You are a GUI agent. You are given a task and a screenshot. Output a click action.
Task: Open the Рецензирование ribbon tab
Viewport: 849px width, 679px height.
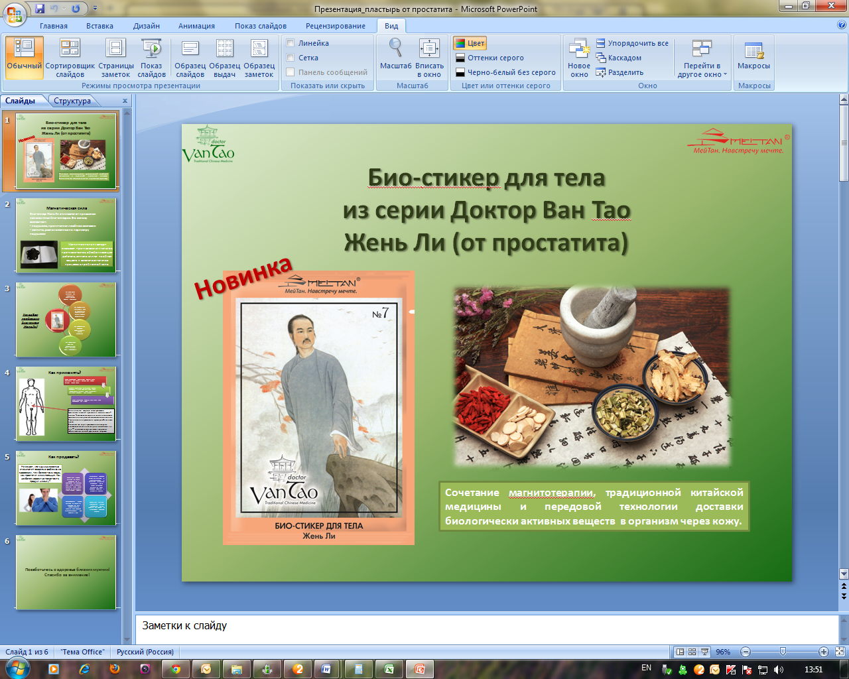point(336,26)
